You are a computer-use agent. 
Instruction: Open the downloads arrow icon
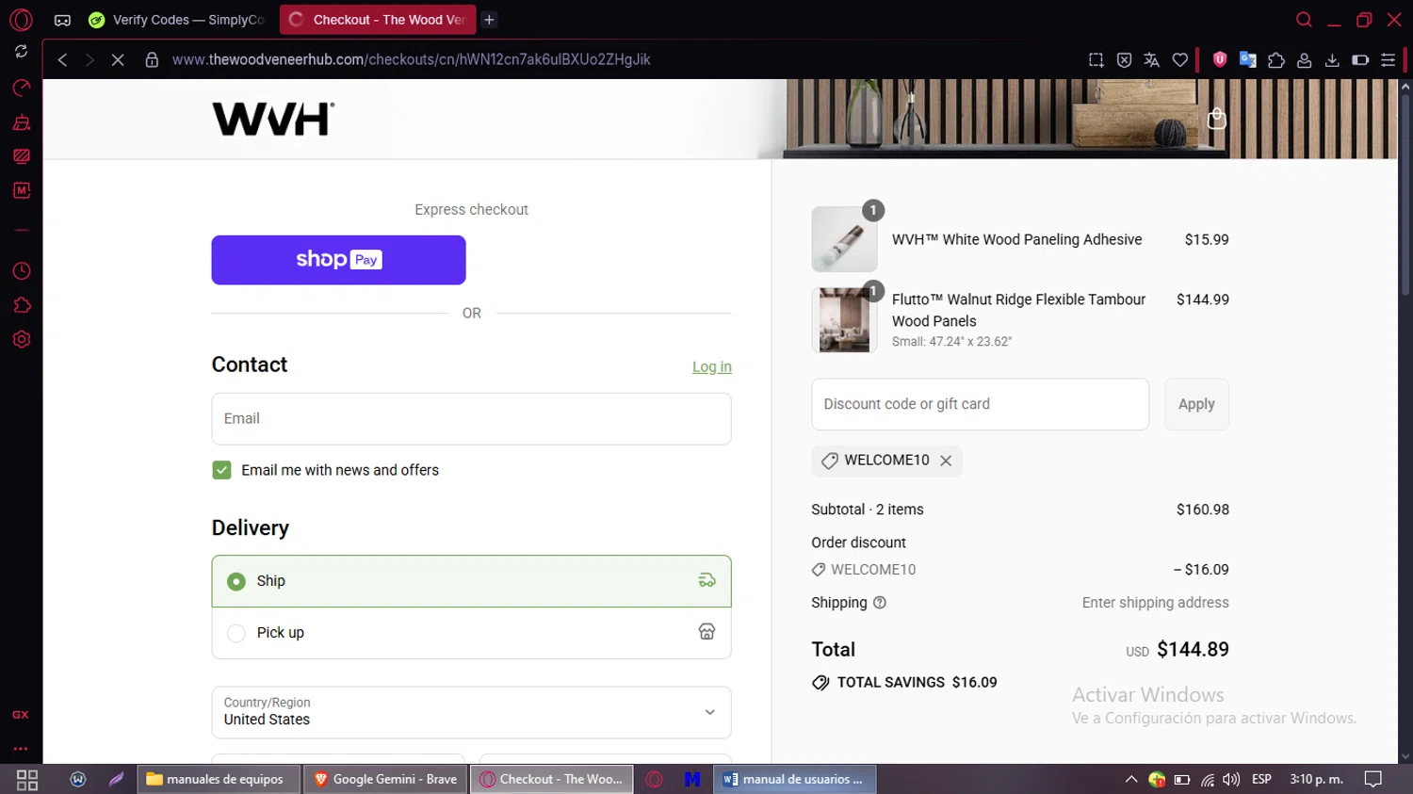pos(1332,59)
